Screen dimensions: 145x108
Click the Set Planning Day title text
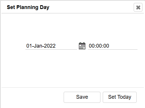(28, 7)
